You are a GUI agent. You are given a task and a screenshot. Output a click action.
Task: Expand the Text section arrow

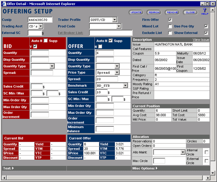13,168
